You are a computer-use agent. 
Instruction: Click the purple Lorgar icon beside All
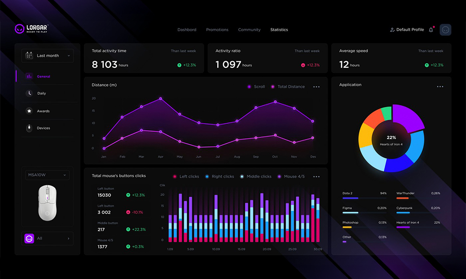(x=29, y=239)
